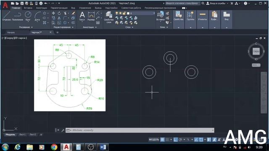This screenshot has height=151, width=269.
Task: Toggle lineweight display in status bar
Action: [209, 140]
